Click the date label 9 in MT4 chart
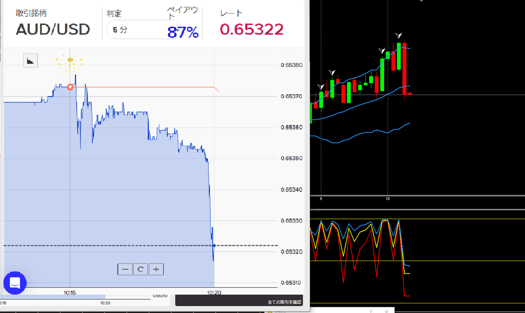525x313 pixels. [x=321, y=198]
